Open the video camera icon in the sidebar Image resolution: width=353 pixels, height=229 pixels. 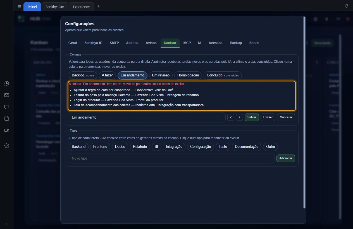pyautogui.click(x=7, y=130)
